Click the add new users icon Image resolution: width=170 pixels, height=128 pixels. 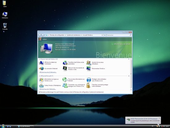(89, 63)
